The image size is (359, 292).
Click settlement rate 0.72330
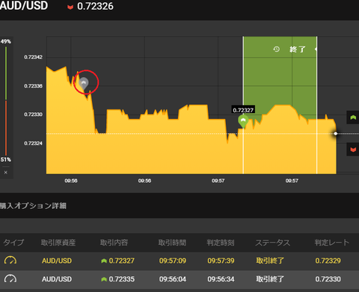tap(328, 279)
